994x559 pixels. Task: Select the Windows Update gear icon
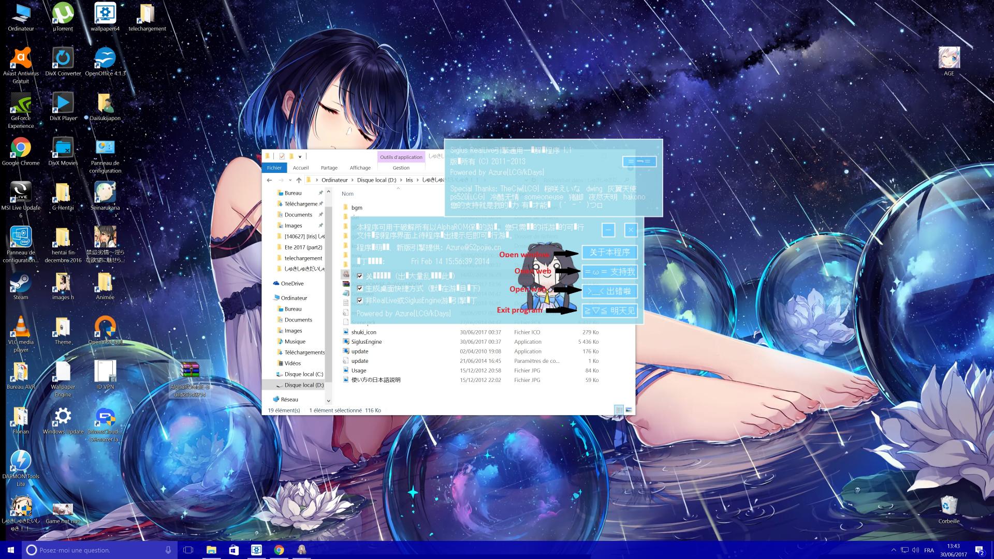[x=63, y=420]
